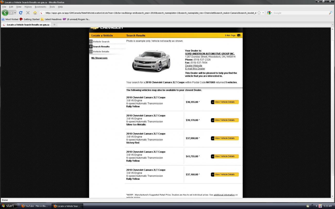The height and width of the screenshot is (209, 335).
Task: Reload the page with the refresh icon
Action: [21, 13]
